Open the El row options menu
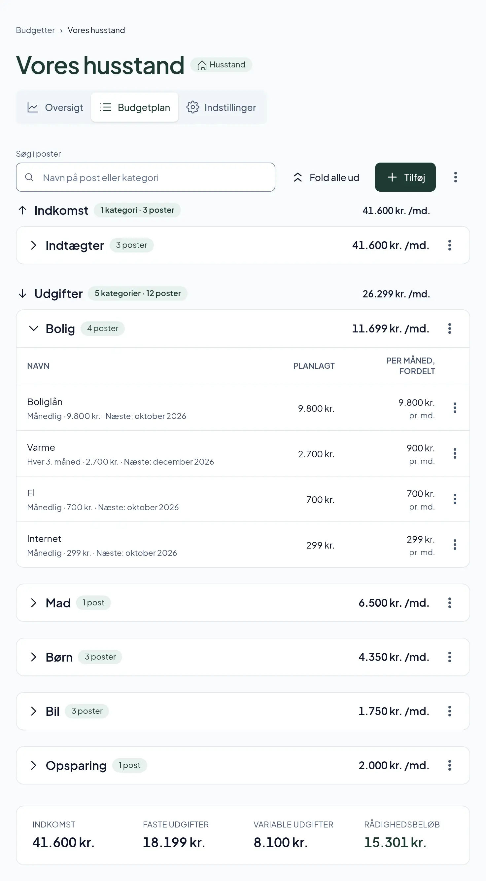This screenshot has width=486, height=881. coord(455,499)
